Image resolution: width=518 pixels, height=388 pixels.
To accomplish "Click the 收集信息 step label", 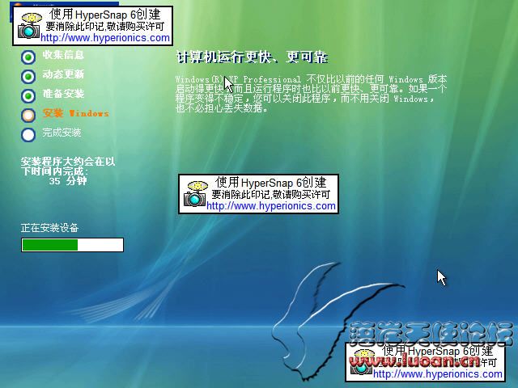I will [63, 55].
